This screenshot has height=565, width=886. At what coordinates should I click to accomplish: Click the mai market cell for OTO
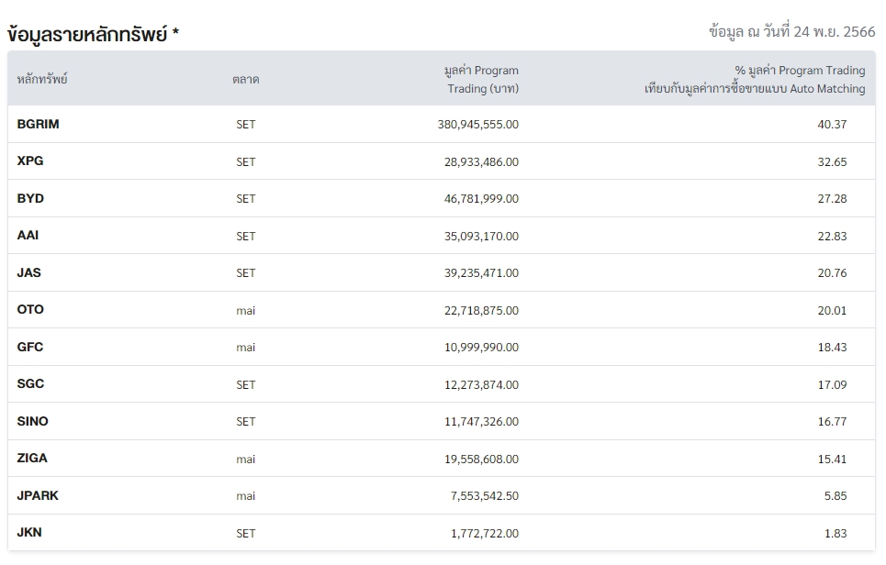(x=246, y=310)
